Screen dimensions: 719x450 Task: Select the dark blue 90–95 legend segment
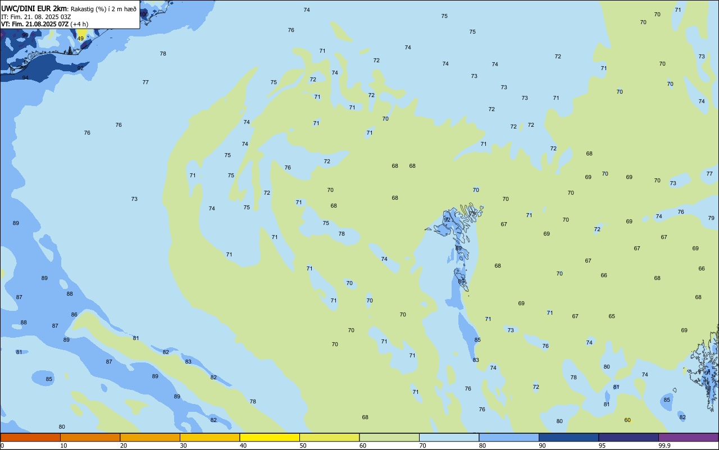tap(569, 437)
